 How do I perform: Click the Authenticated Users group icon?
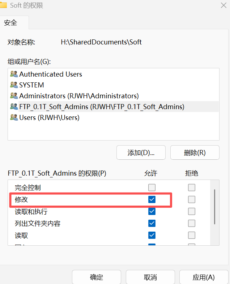14,74
